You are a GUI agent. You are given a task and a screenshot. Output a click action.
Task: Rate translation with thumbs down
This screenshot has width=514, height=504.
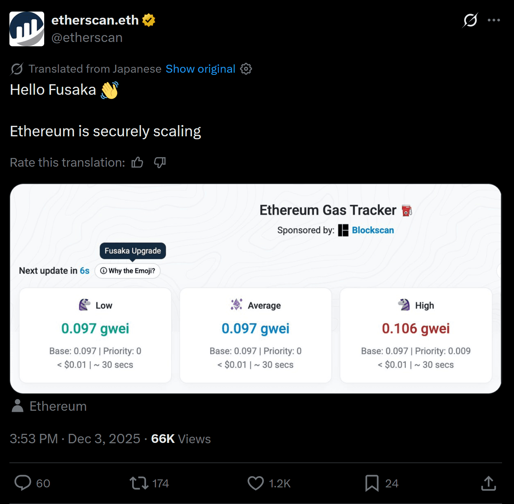coord(160,163)
